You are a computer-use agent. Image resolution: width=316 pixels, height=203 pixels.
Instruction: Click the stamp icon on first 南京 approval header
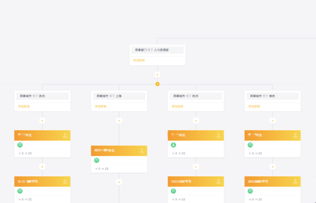click(x=295, y=136)
